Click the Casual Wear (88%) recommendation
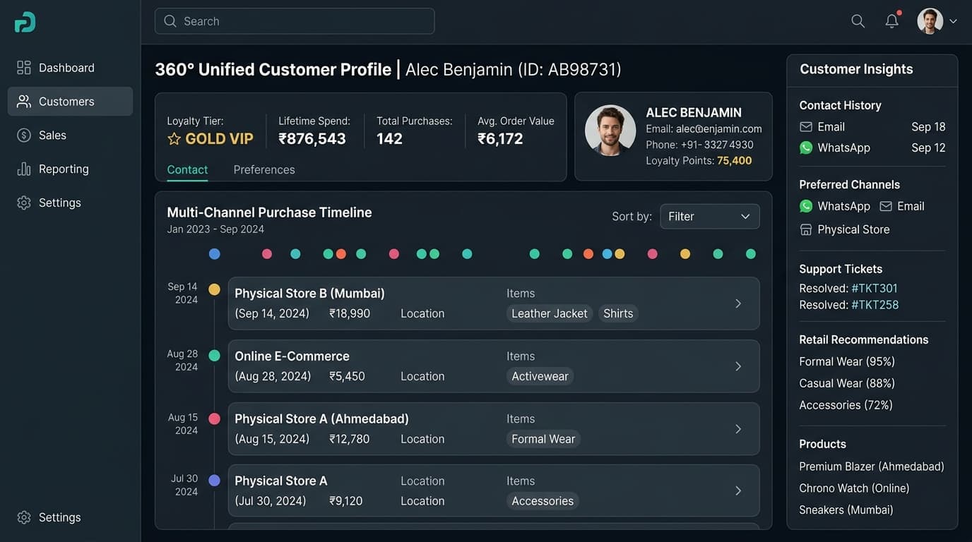Screen dimensions: 972x542 [847, 383]
